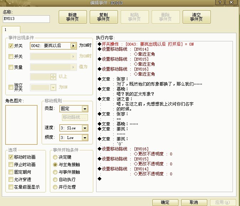The width and height of the screenshot is (240, 206).
Task: Toggle the 移动时动画 checkbox
Action: pyautogui.click(x=11, y=157)
